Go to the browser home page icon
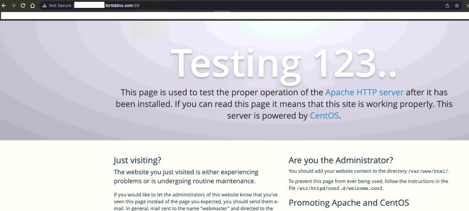Screen dimensions: 469x211 tap(32, 5)
